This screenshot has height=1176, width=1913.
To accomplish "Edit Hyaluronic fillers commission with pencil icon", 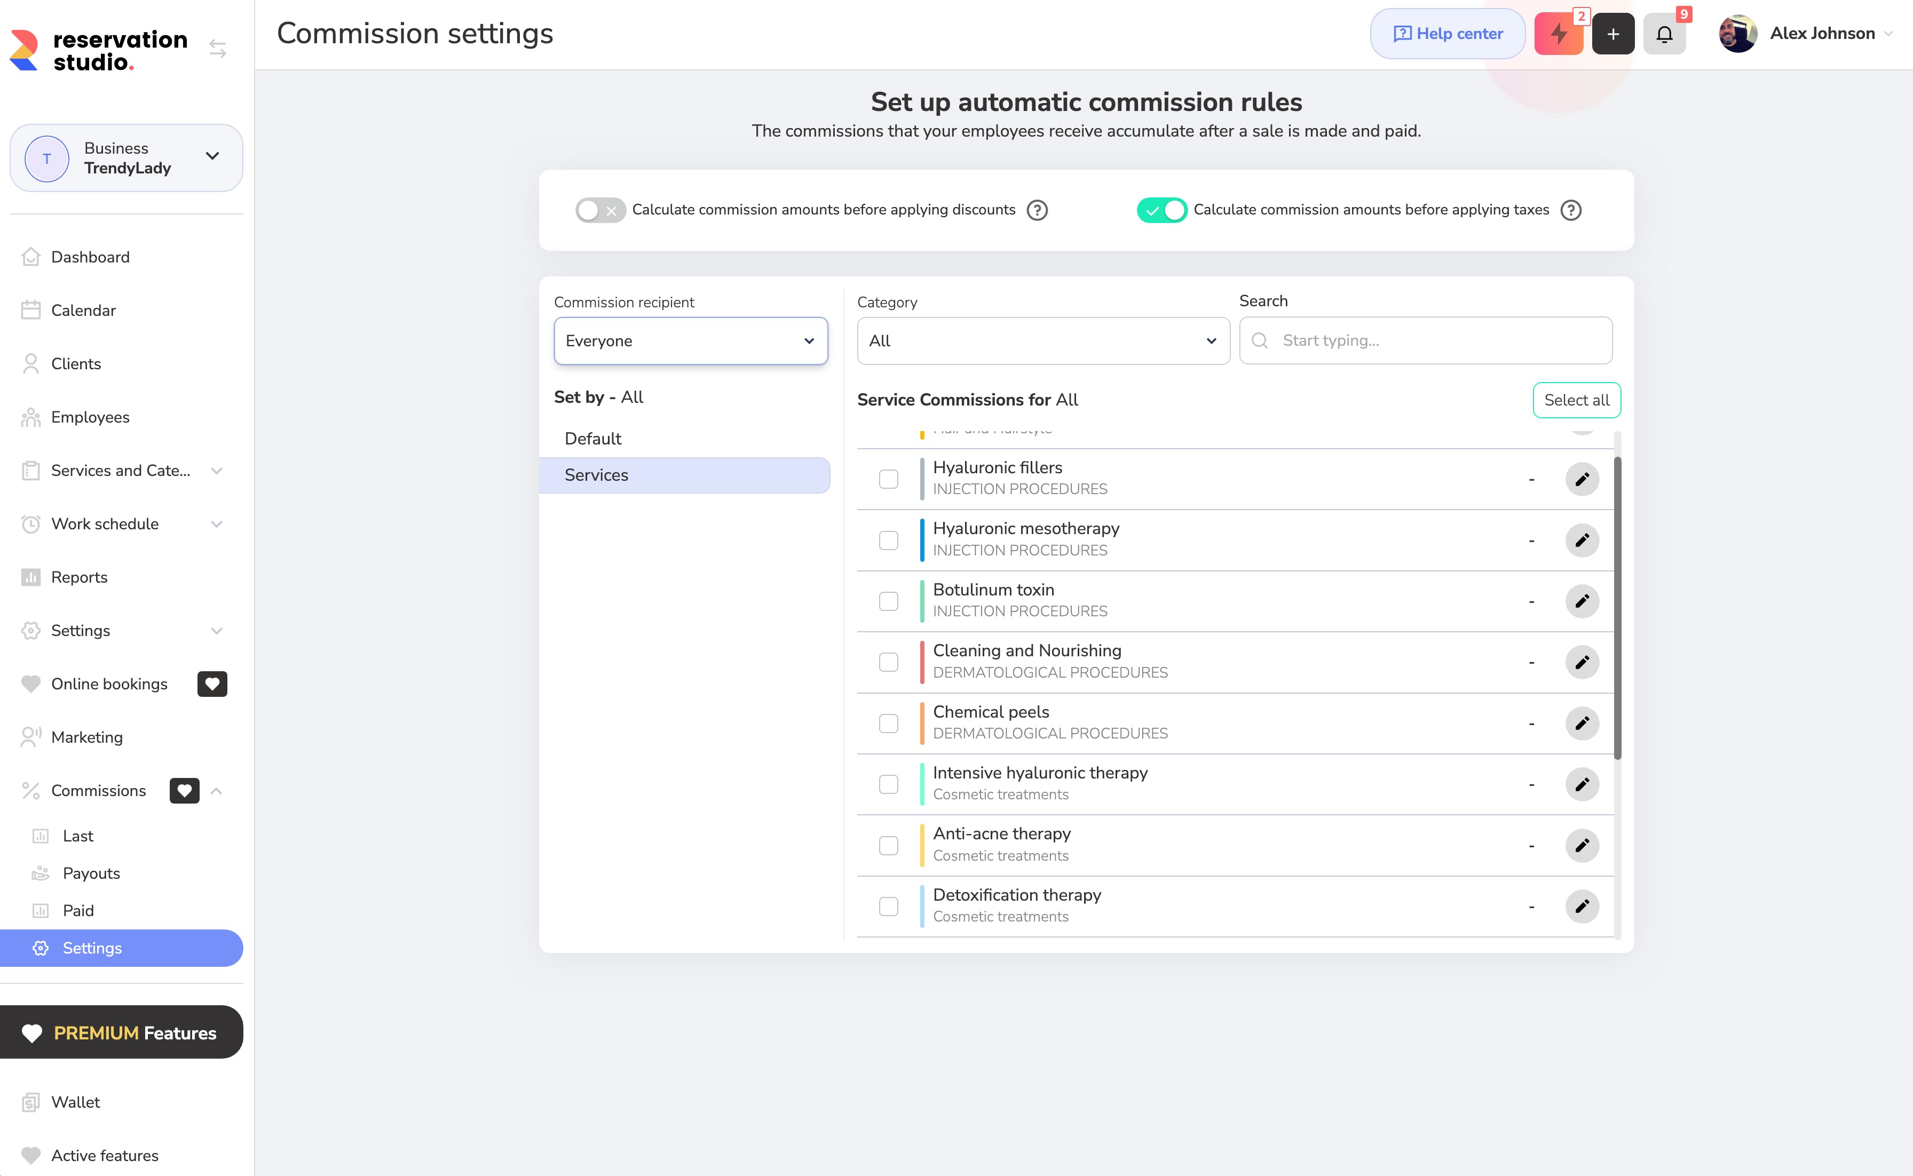I will pyautogui.click(x=1582, y=479).
